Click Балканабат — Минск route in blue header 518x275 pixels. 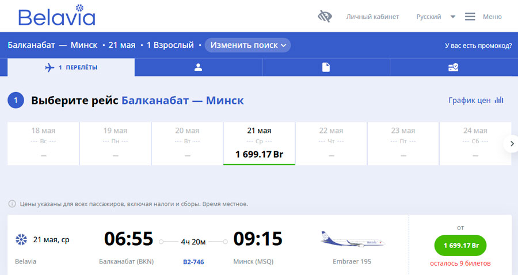tap(52, 45)
